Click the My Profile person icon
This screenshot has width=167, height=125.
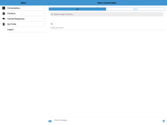4,24
